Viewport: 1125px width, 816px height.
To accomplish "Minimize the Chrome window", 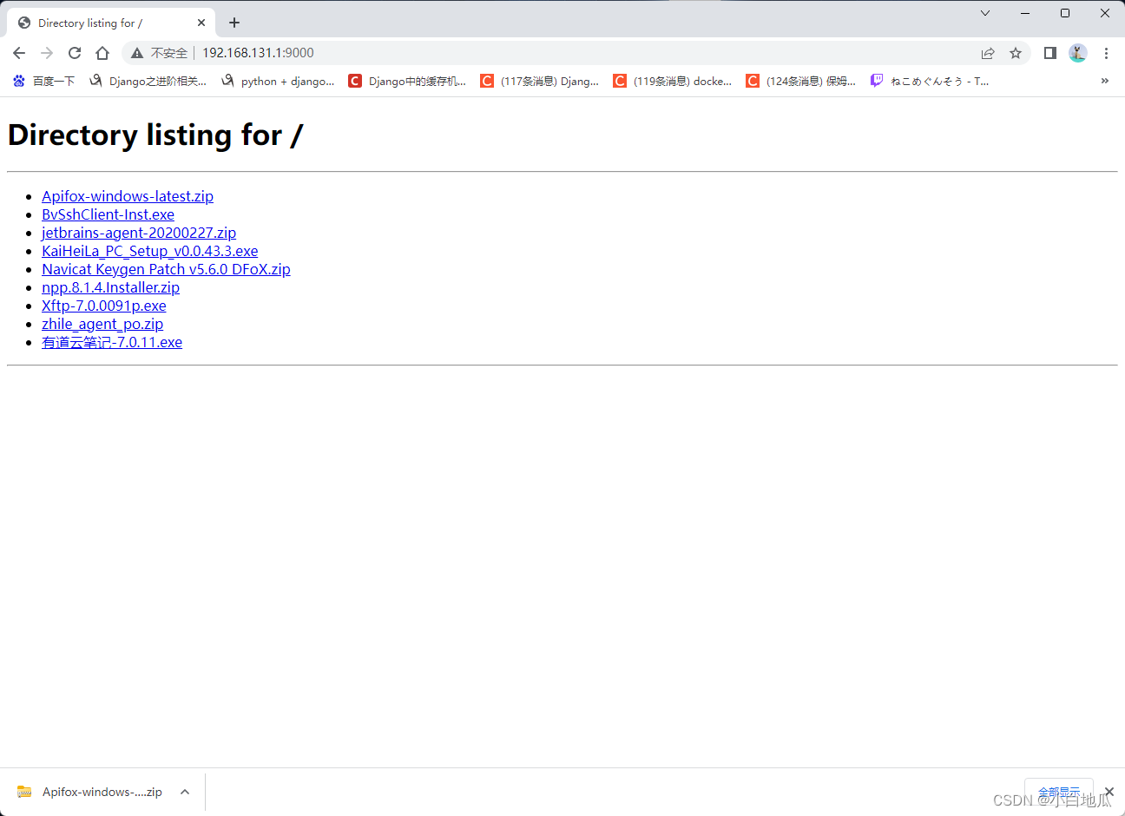I will [x=1025, y=13].
